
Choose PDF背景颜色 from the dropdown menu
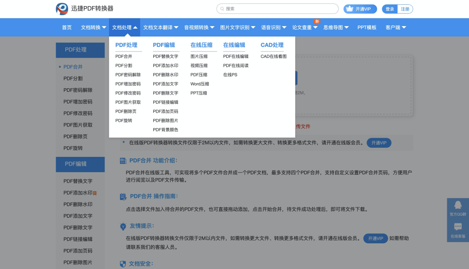165,130
